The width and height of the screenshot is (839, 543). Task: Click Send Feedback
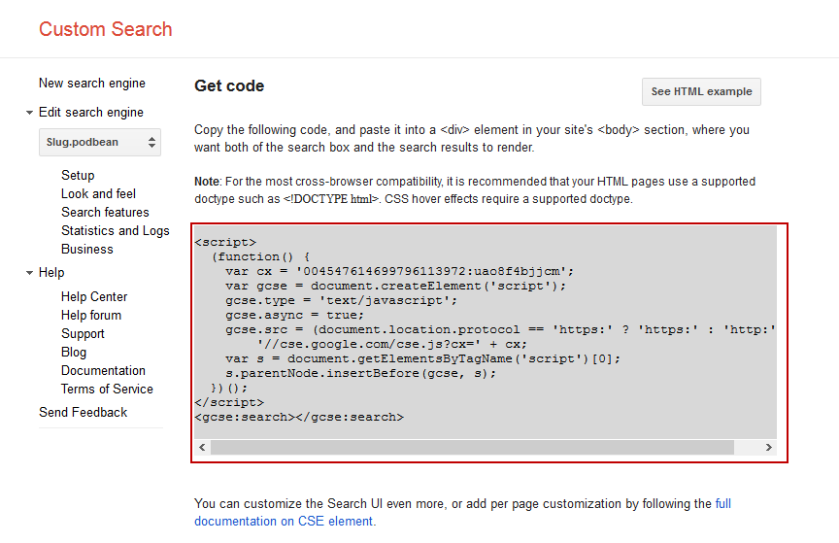point(83,412)
